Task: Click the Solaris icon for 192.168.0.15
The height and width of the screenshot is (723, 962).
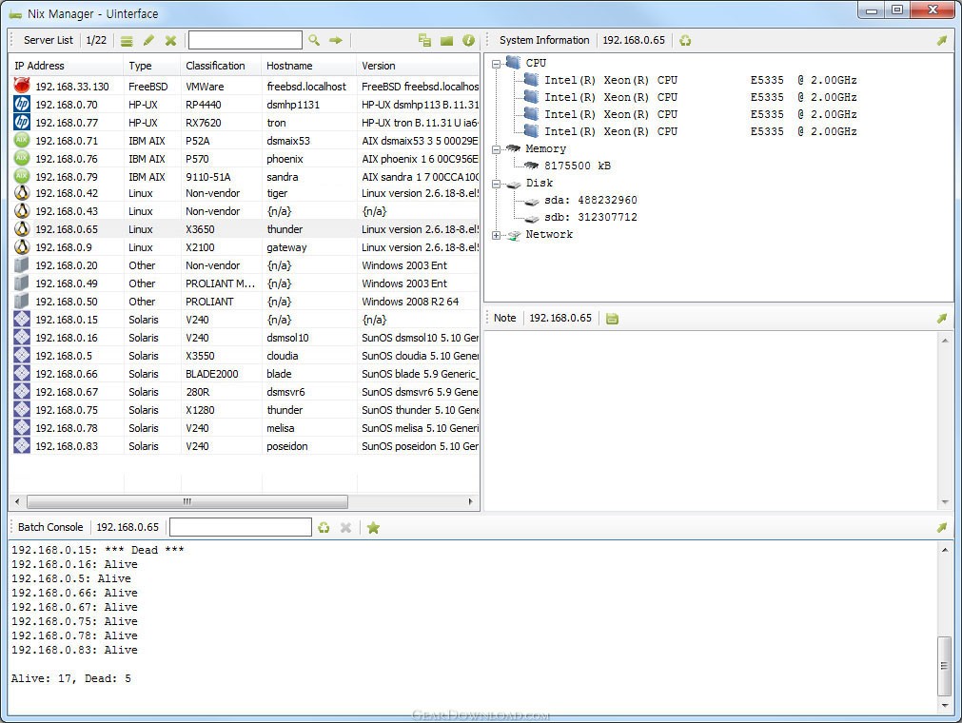Action: click(x=22, y=320)
